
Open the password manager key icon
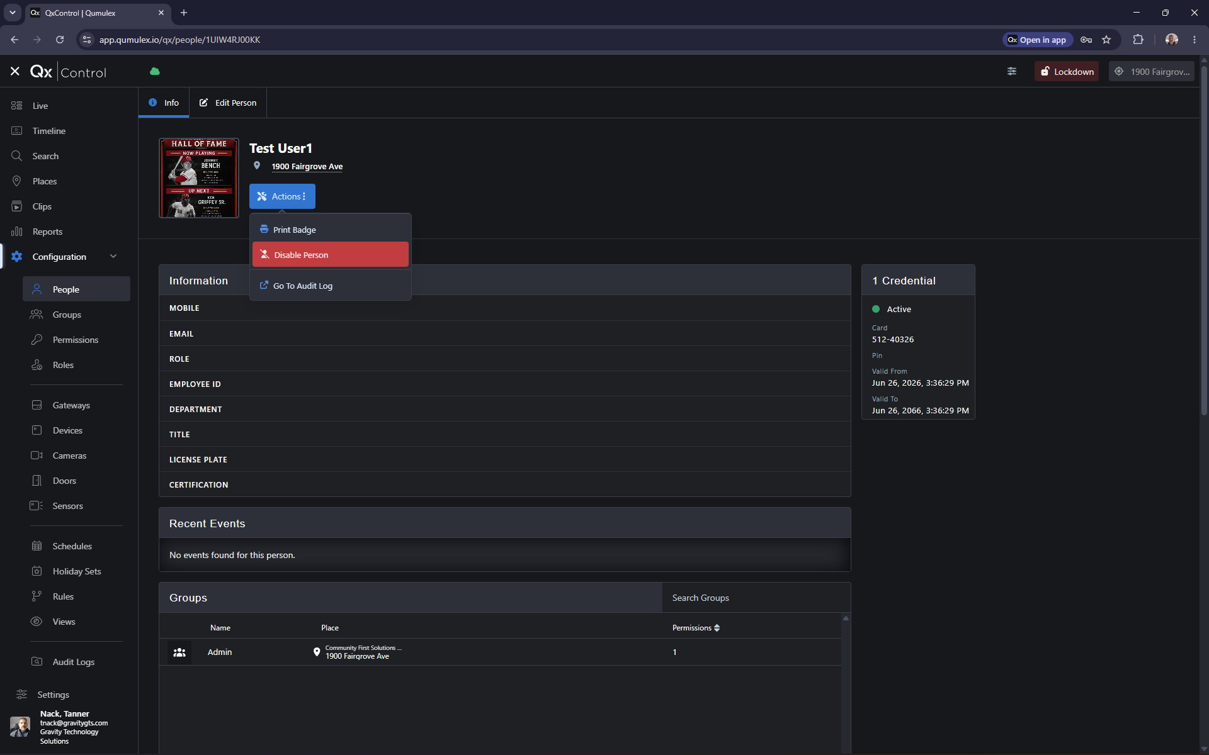tap(1086, 40)
